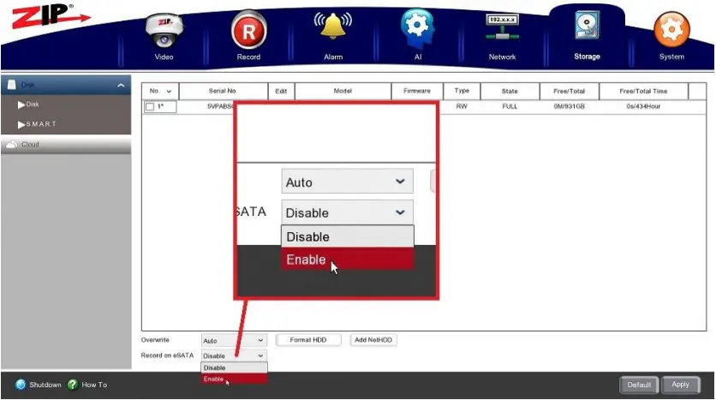
Task: Open the Network settings icon
Action: [502, 27]
